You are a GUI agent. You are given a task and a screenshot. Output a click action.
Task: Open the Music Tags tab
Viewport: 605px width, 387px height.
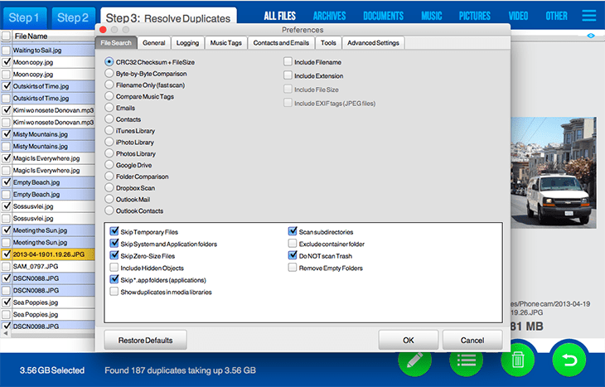(225, 43)
